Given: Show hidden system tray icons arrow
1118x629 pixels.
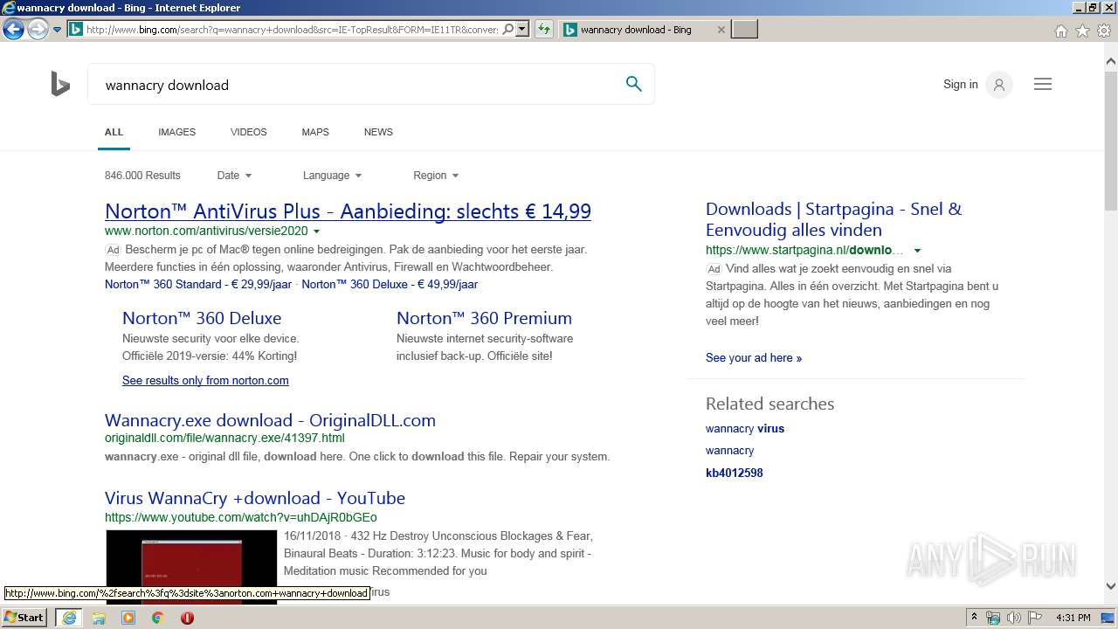Looking at the screenshot, I should 974,618.
